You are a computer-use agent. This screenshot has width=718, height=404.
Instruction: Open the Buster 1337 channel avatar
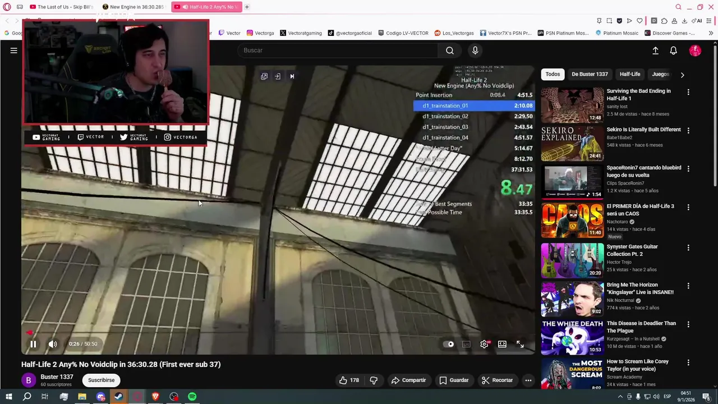coord(29,380)
